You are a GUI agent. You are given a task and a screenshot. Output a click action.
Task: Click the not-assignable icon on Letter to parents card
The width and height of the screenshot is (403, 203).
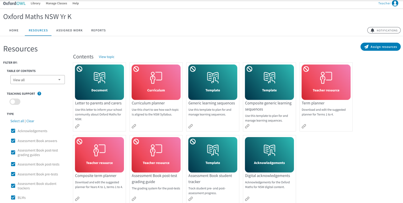tap(80, 69)
